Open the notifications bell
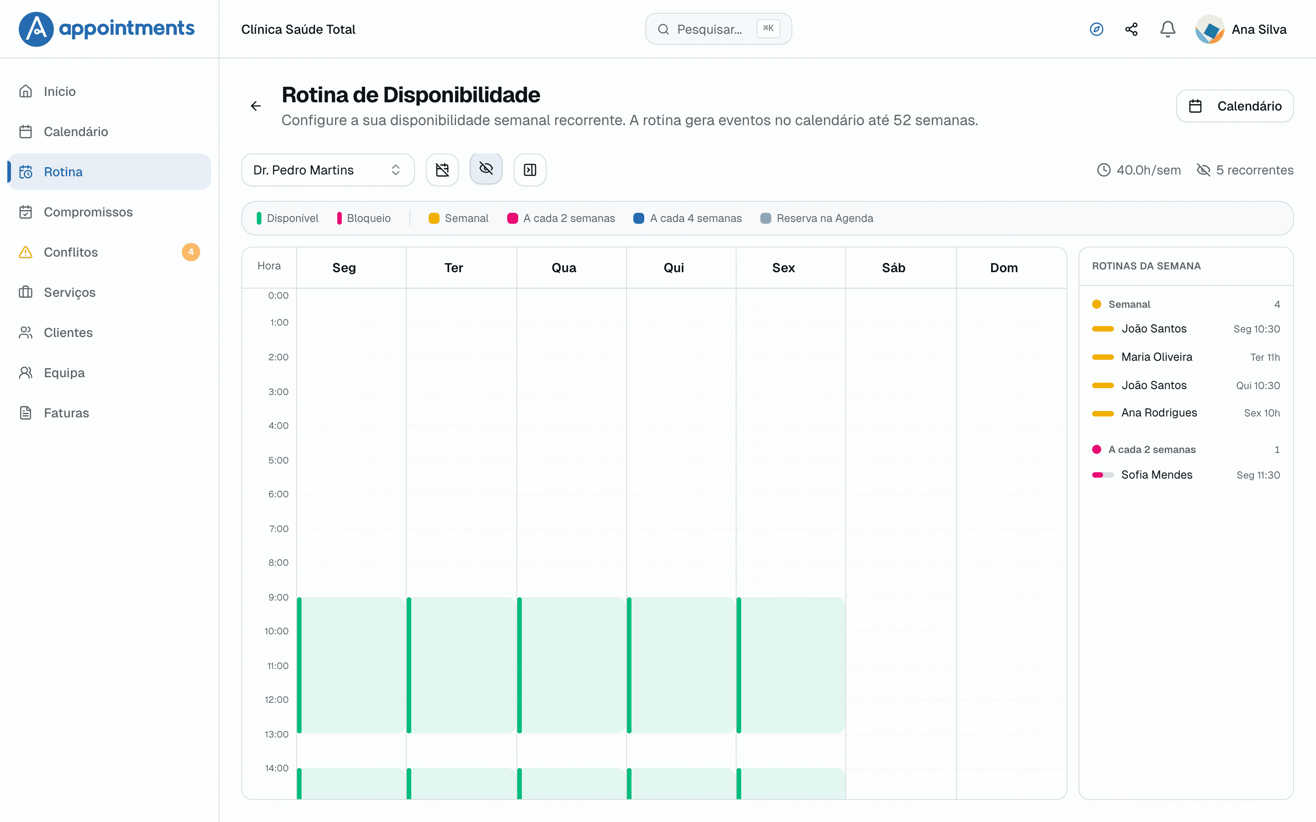Viewport: 1316px width, 822px height. tap(1167, 29)
